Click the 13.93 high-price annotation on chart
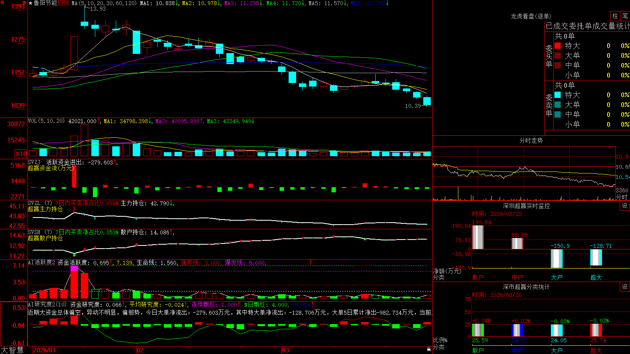630x354 pixels. click(98, 9)
